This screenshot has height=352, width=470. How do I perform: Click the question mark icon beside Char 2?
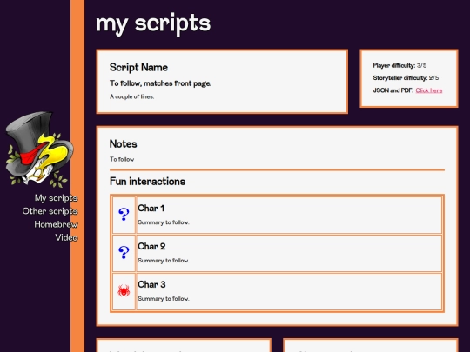pos(124,253)
